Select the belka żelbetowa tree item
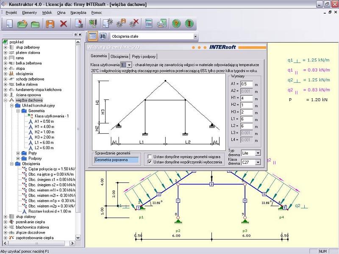This screenshot has width=339, height=254. click(28, 63)
